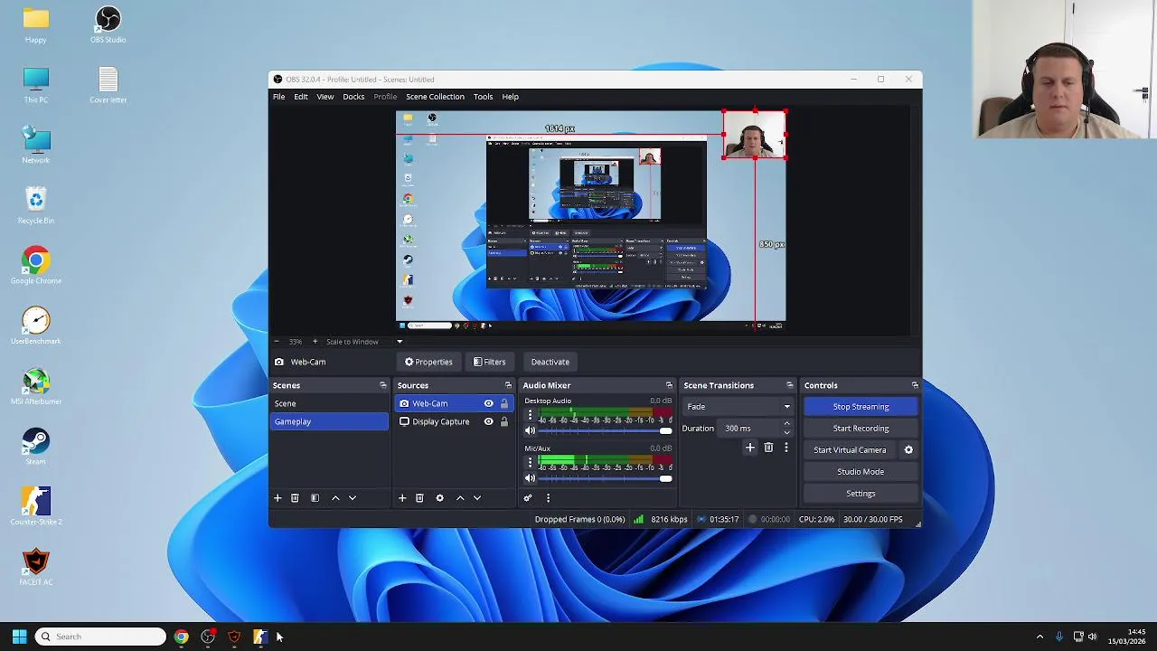Start Virtual Camera button
This screenshot has height=651, width=1157.
pyautogui.click(x=850, y=450)
